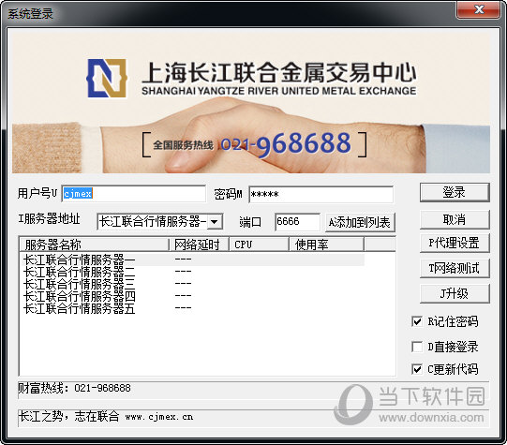Close the 系统登录 window
Image resolution: width=507 pixels, height=445 pixels.
(479, 9)
